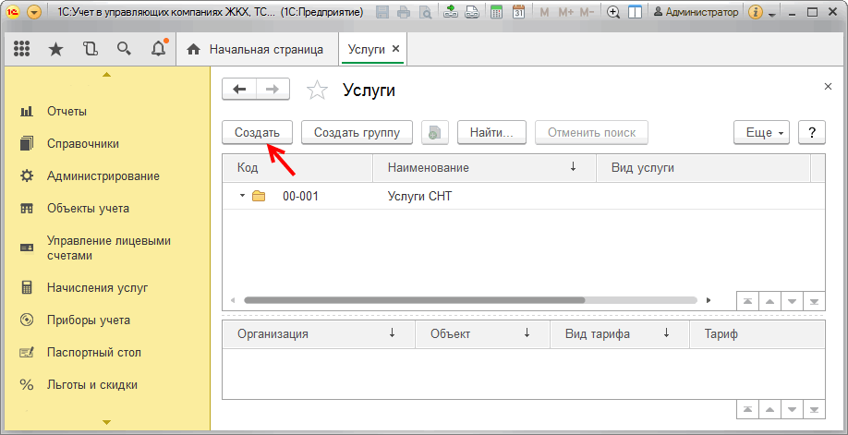The image size is (848, 435).
Task: Select the 00-001 code cell
Action: coord(301,197)
